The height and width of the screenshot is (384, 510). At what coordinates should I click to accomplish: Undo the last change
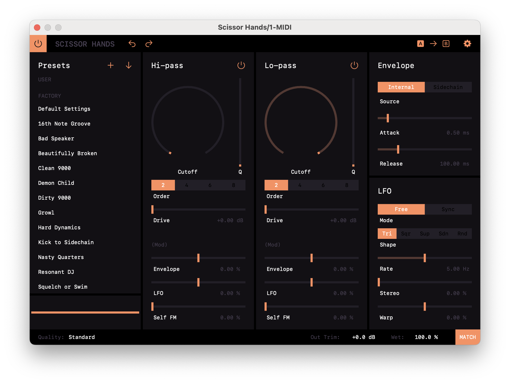click(132, 44)
